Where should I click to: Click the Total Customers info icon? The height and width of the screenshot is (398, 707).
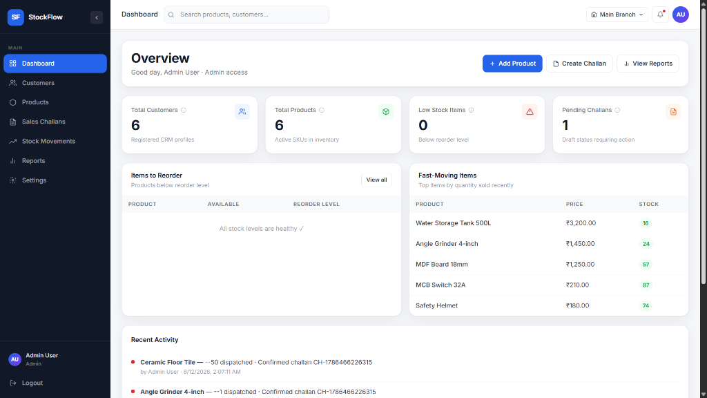(x=184, y=110)
